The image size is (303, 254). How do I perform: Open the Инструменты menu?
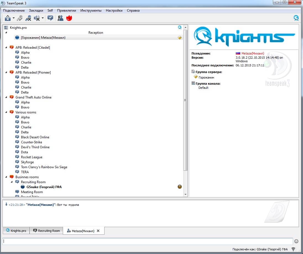tap(91, 11)
